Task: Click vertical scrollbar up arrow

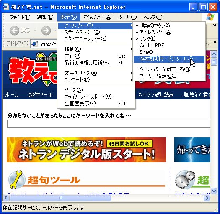Action: point(214,54)
